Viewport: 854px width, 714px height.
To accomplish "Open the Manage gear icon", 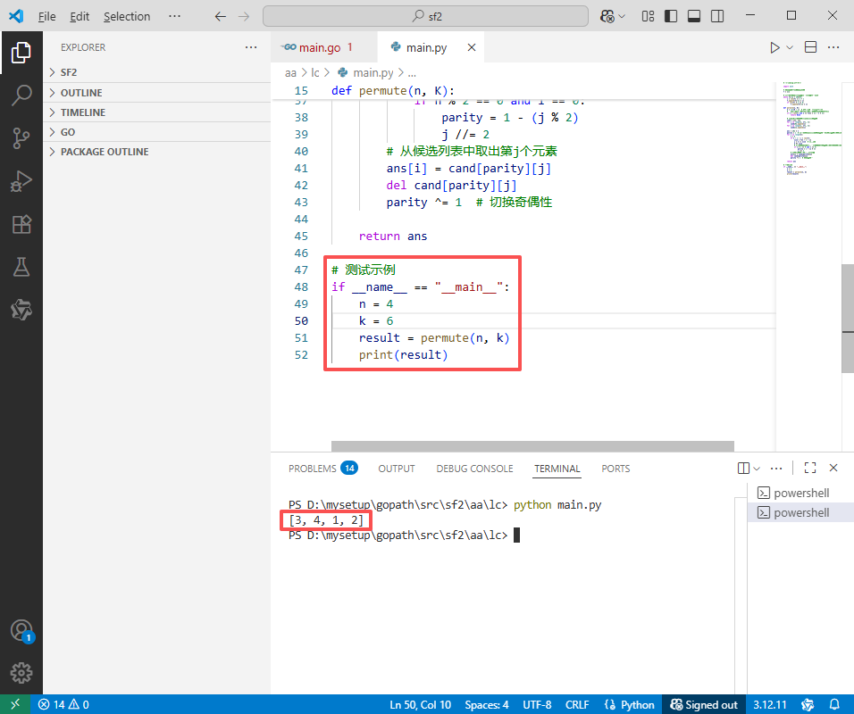I will click(21, 673).
